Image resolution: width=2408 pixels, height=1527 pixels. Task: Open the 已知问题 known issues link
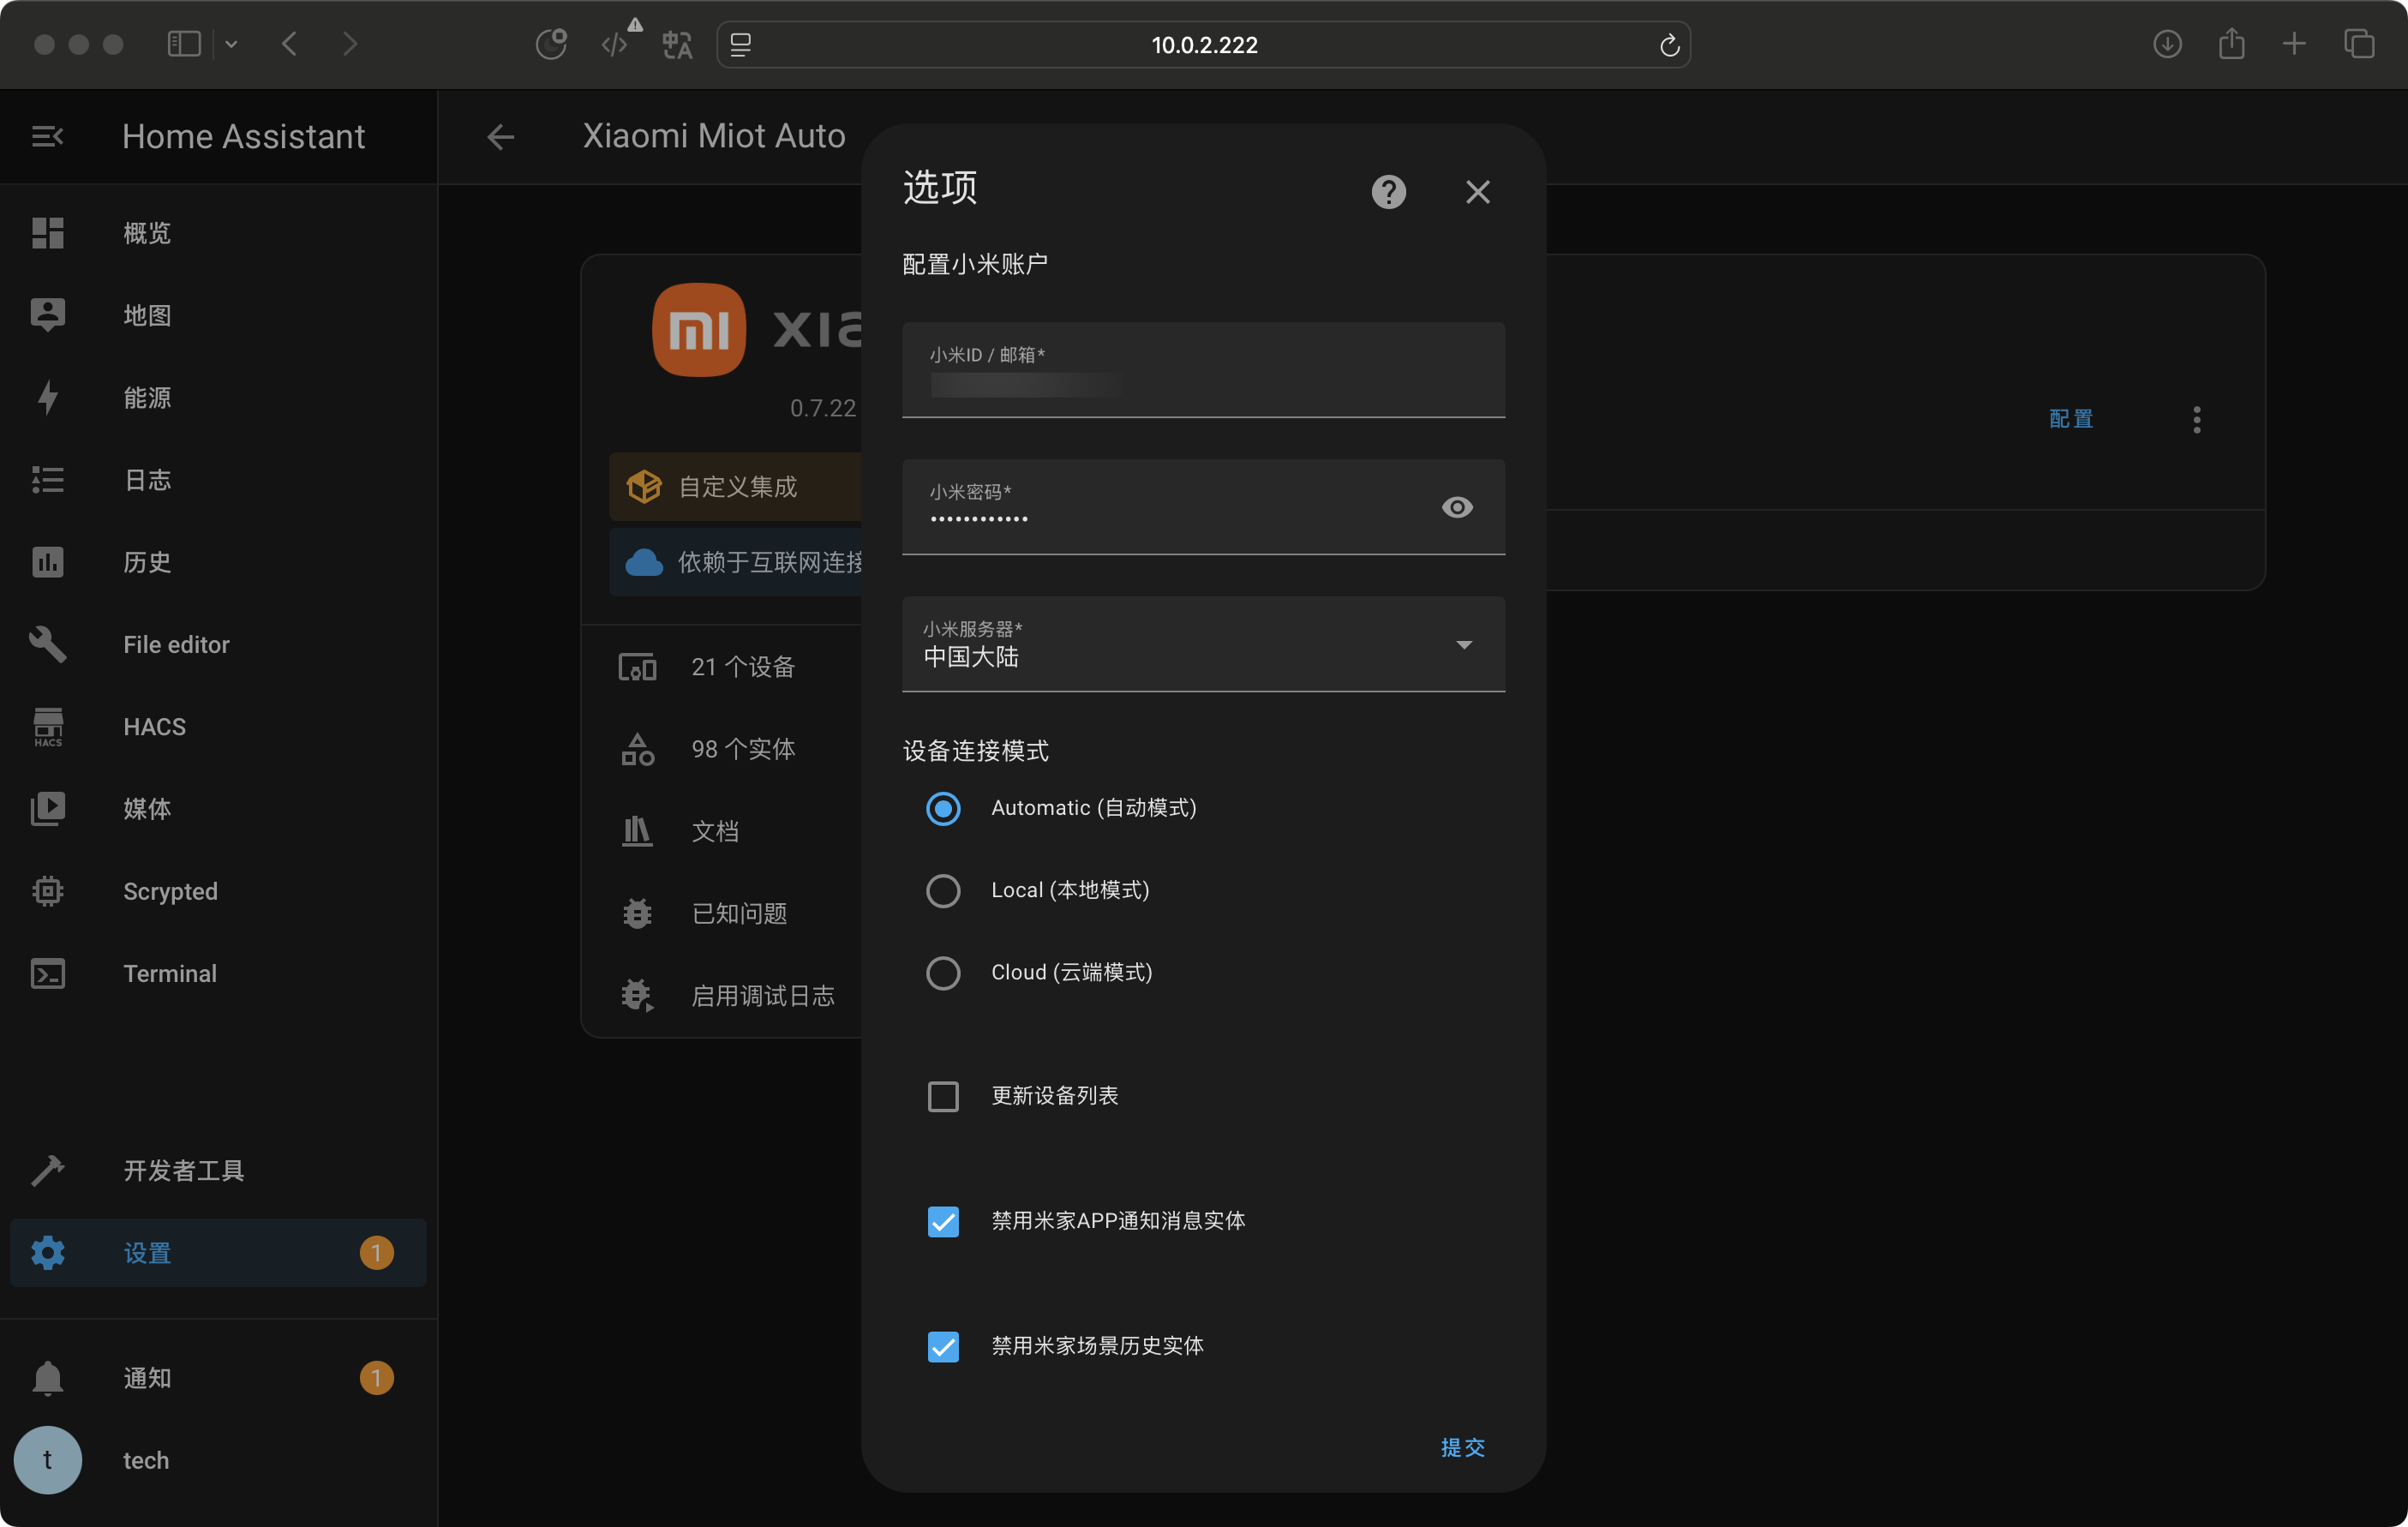(741, 913)
